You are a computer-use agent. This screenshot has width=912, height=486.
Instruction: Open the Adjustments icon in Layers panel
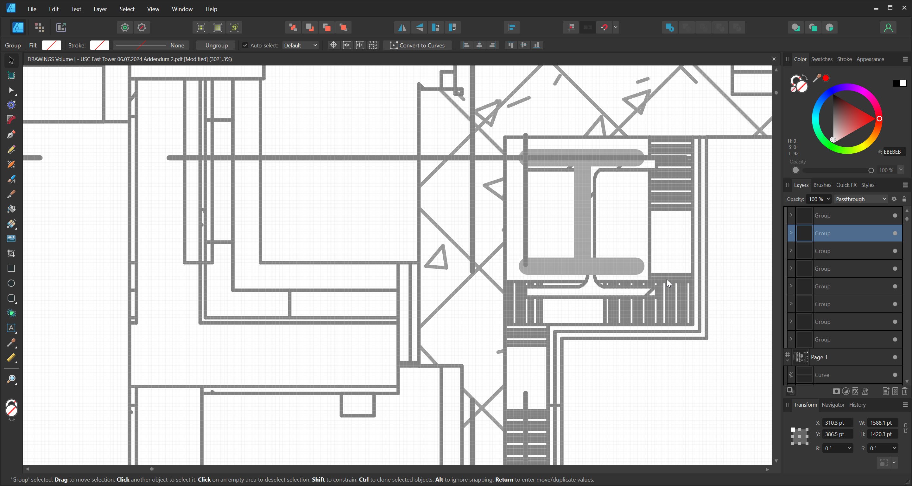tap(846, 391)
